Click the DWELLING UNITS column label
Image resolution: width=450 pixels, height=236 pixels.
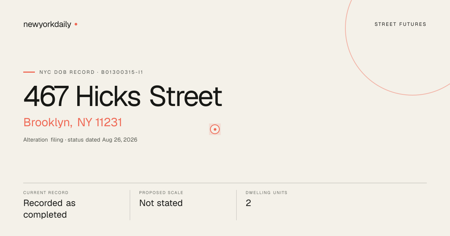pos(267,193)
